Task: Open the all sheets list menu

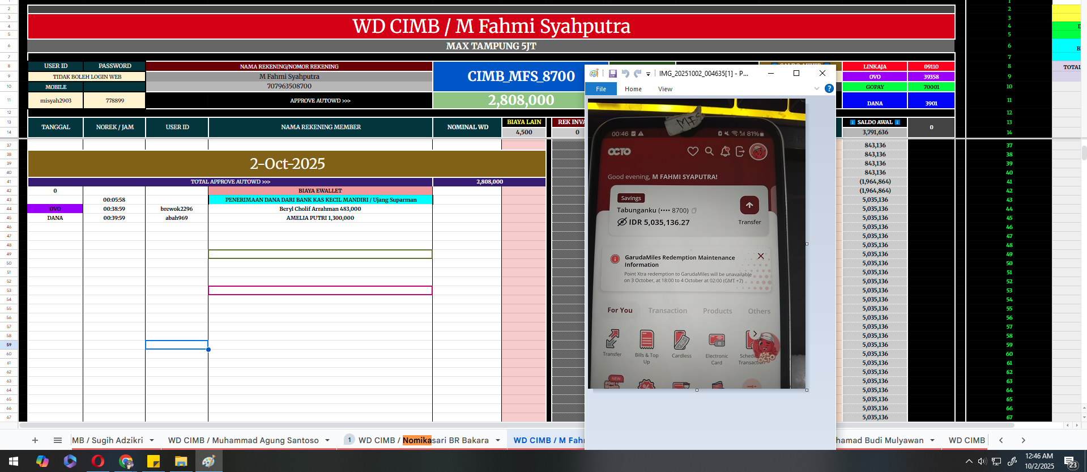Action: coord(58,440)
